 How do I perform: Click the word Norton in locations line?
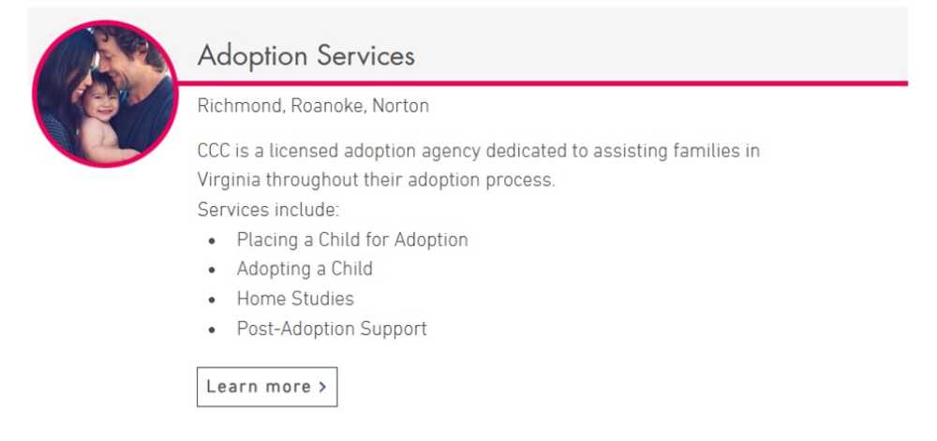pyautogui.click(x=400, y=106)
